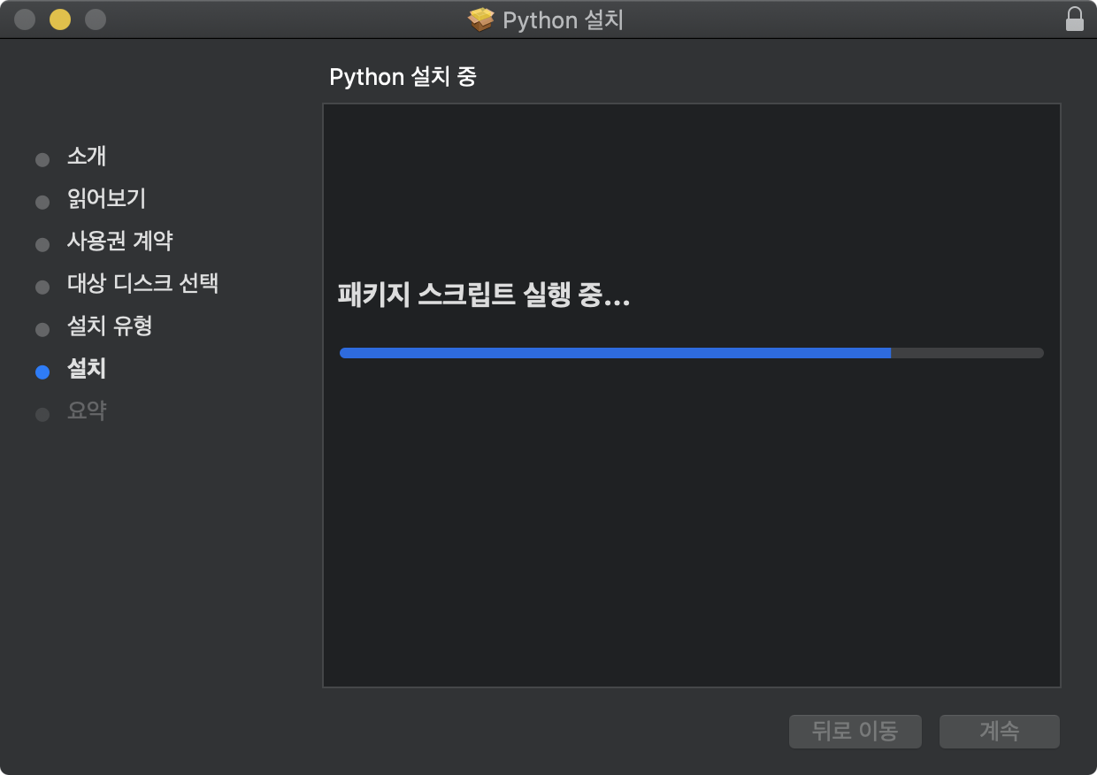Click the Python package box icon
1097x775 pixels.
[x=481, y=19]
